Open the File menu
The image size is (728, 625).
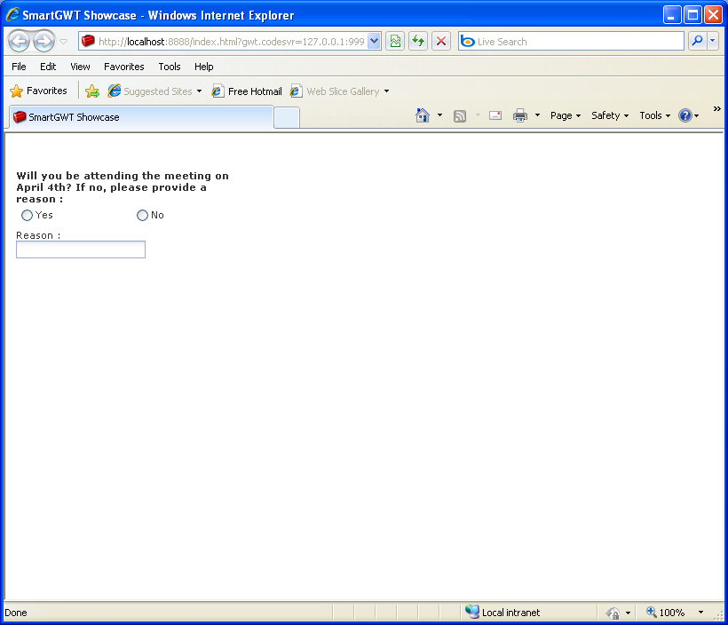[19, 67]
